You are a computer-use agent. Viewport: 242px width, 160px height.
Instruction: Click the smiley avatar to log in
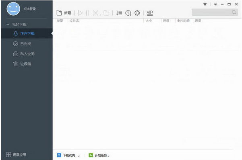pos(13,9)
